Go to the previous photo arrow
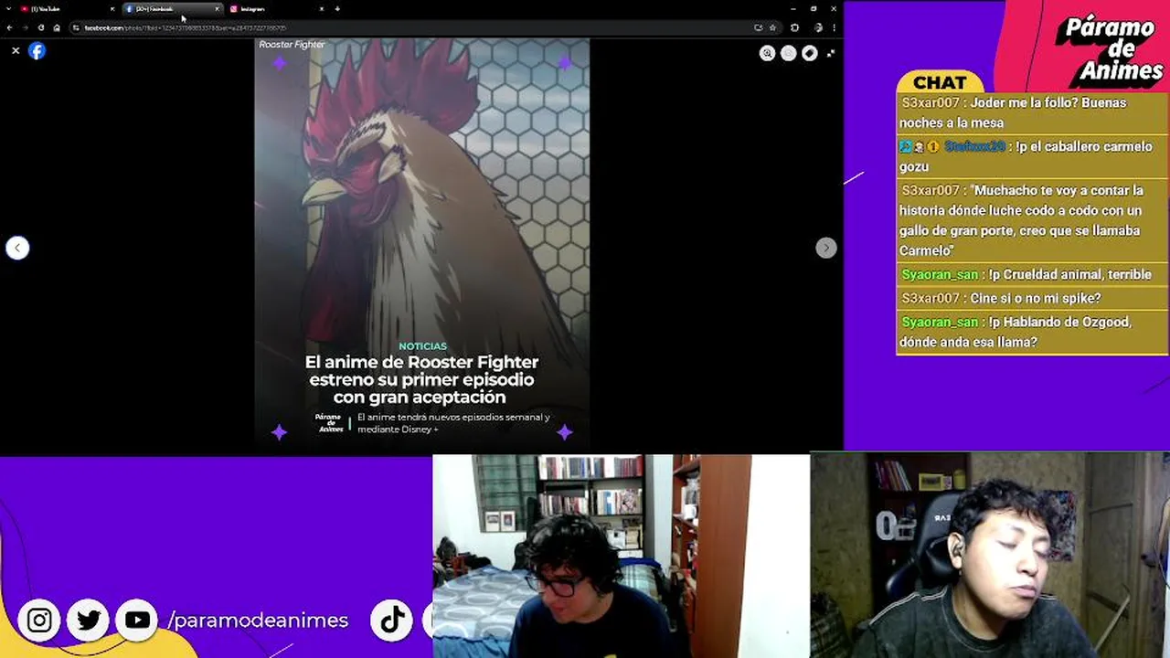1170x658 pixels. coord(17,248)
